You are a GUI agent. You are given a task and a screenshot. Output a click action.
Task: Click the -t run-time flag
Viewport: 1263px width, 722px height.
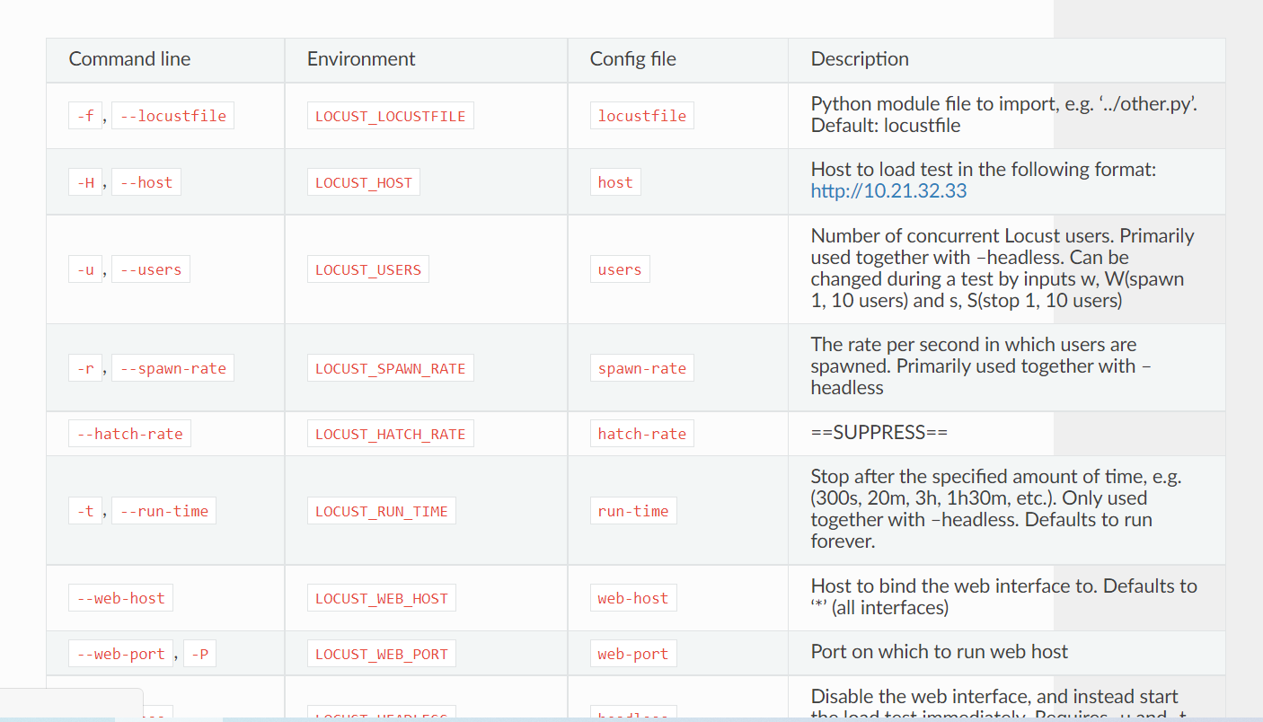(85, 510)
